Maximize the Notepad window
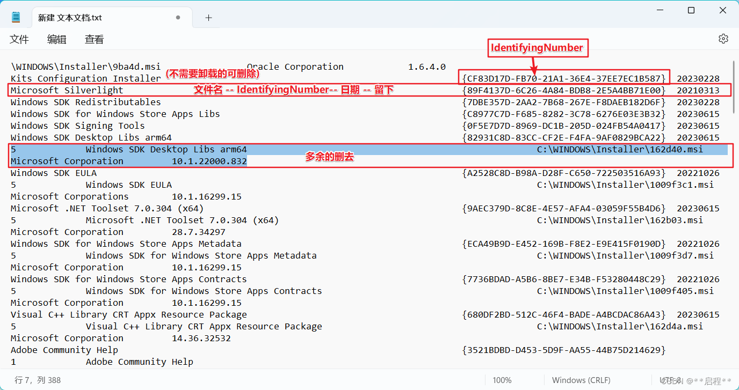739x390 pixels. (691, 10)
